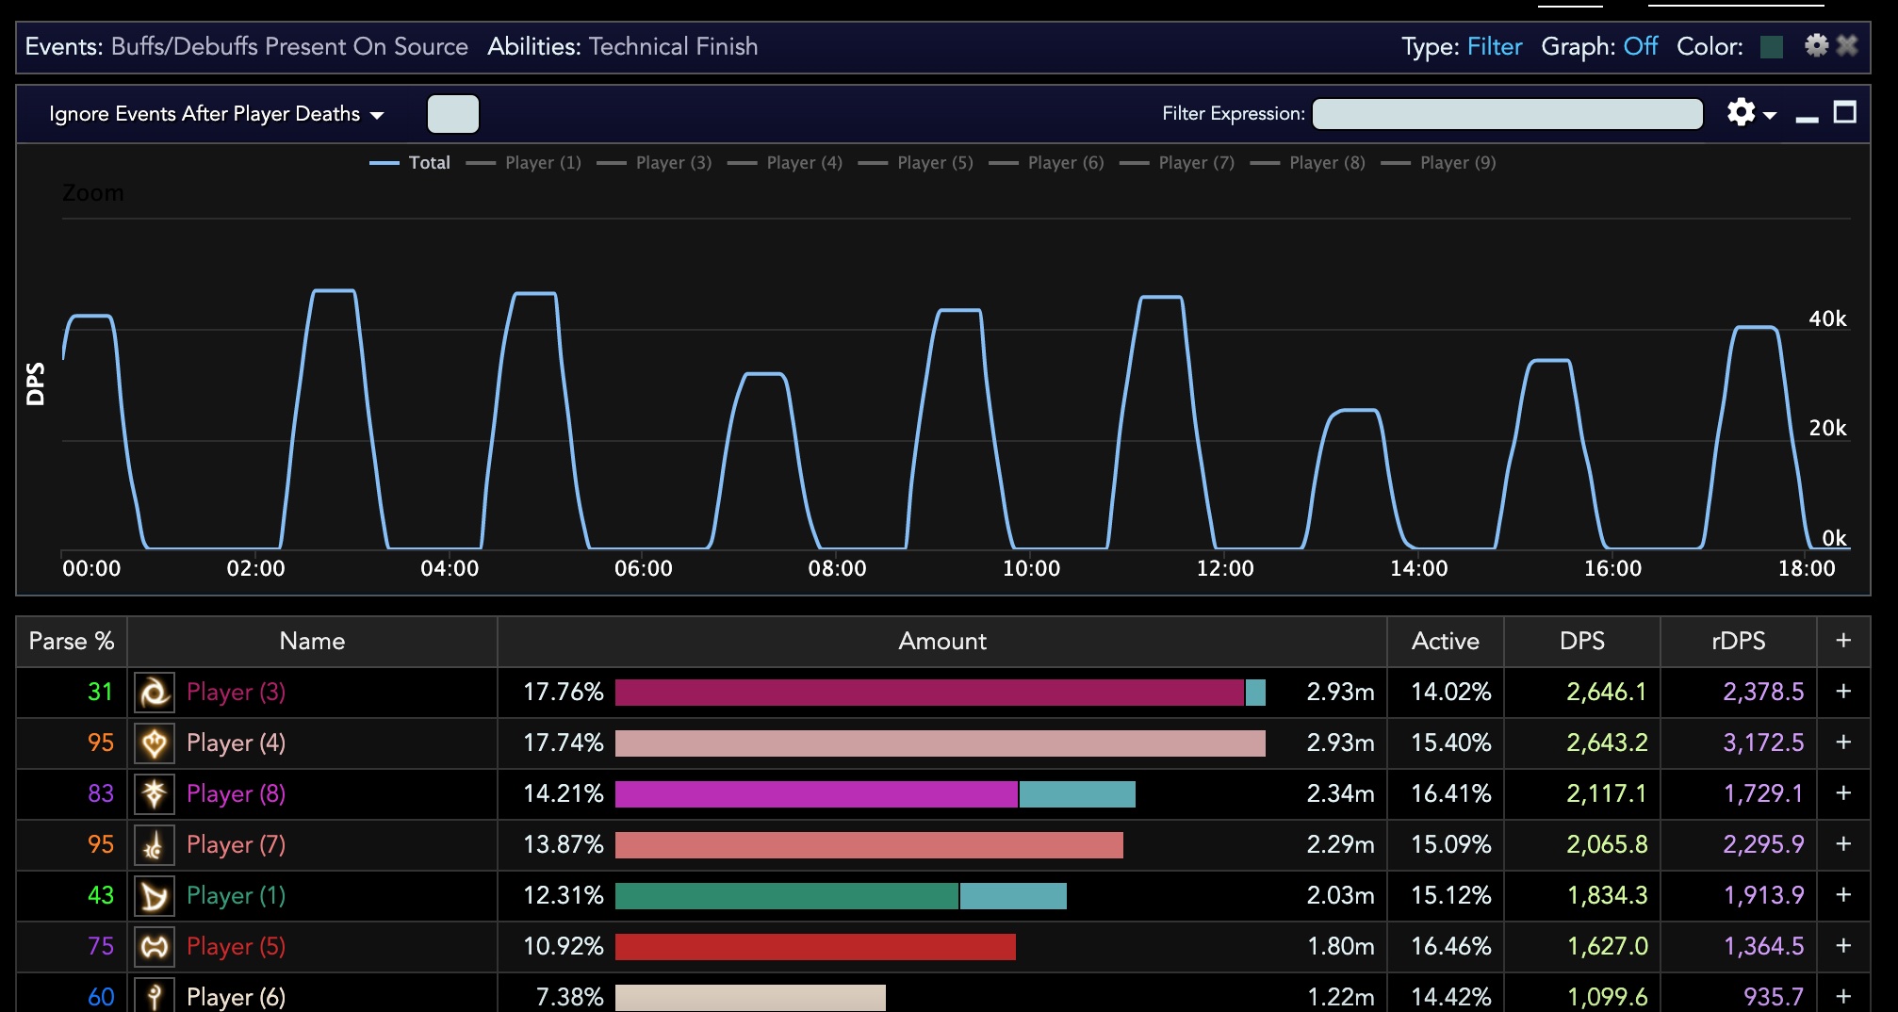Open graph options gear menu
Image resolution: width=1898 pixels, height=1012 pixels.
point(1751,113)
